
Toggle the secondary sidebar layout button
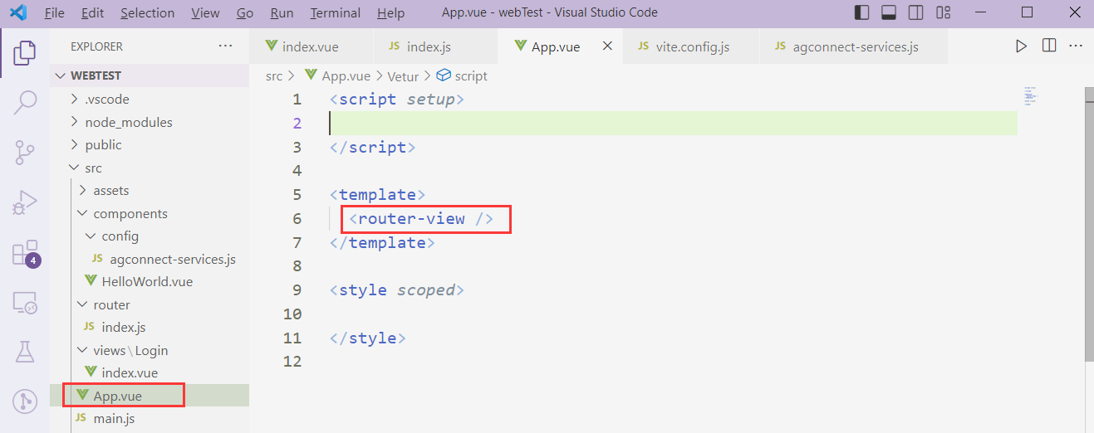(x=915, y=12)
